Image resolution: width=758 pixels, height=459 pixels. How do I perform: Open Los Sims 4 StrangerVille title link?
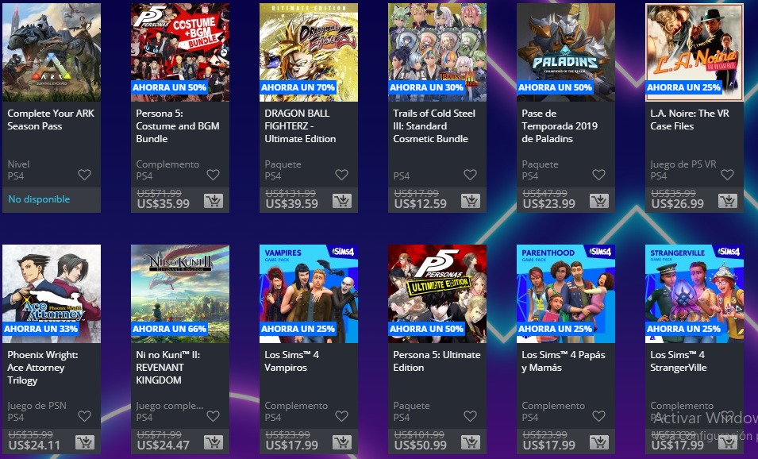679,361
